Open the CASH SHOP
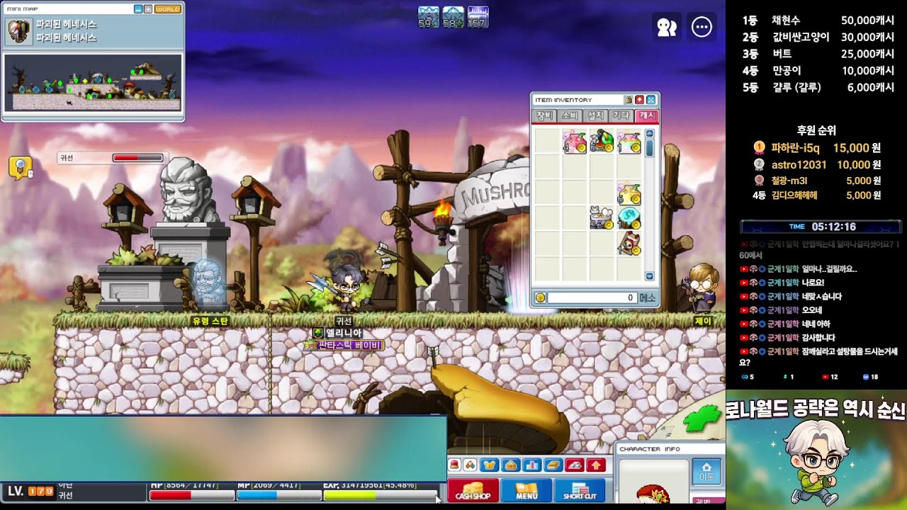The width and height of the screenshot is (907, 510). tap(473, 490)
